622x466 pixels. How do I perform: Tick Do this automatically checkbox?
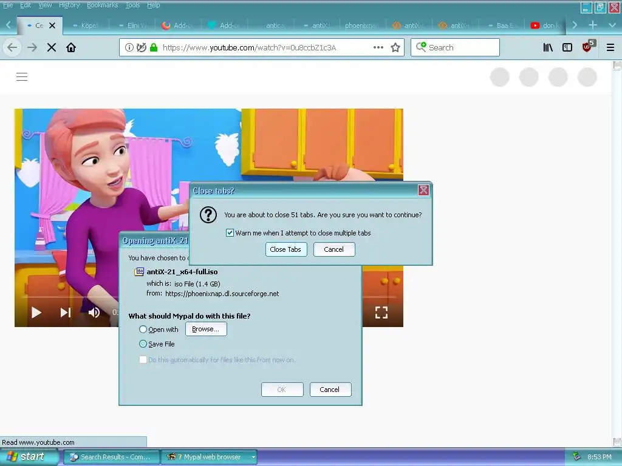[143, 359]
